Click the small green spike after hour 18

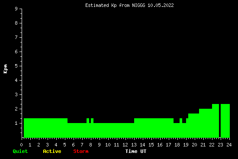click(x=181, y=120)
